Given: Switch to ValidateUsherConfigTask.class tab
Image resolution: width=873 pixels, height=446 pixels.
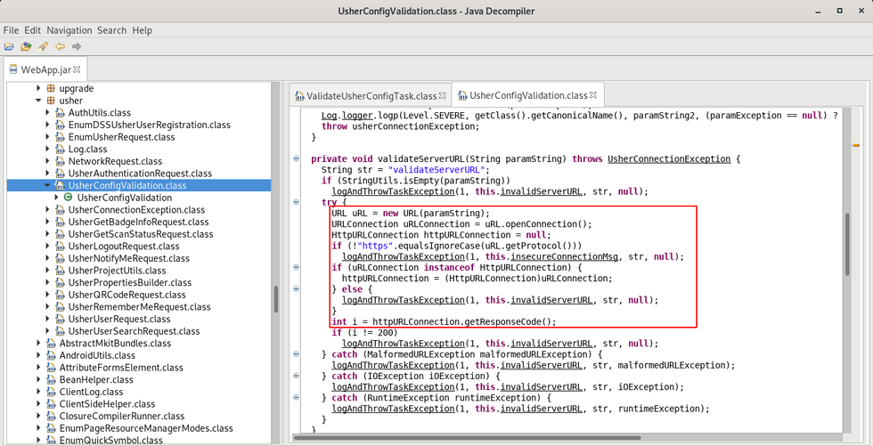Looking at the screenshot, I should (371, 95).
